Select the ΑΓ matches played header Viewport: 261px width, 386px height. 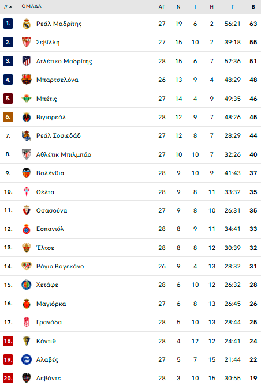pos(162,7)
